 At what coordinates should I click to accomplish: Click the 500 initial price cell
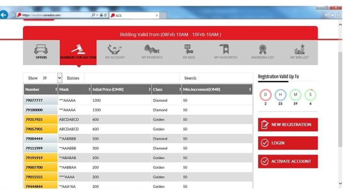(x=121, y=139)
